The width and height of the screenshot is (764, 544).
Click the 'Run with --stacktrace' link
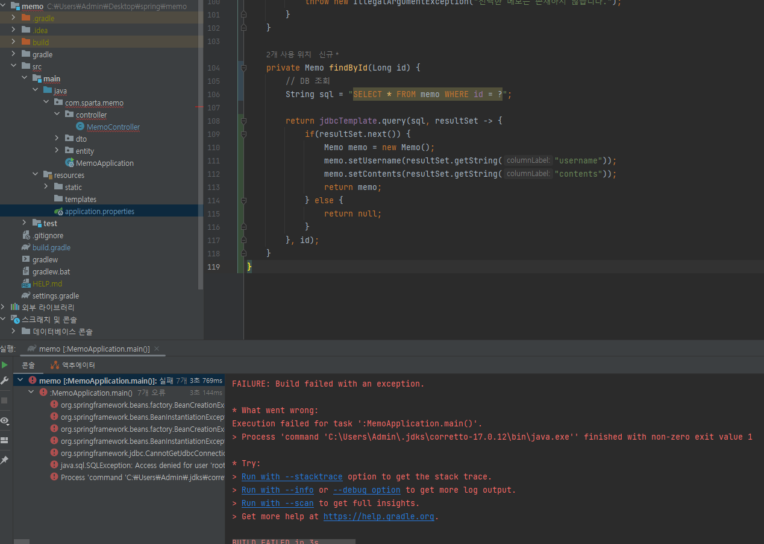(x=292, y=476)
